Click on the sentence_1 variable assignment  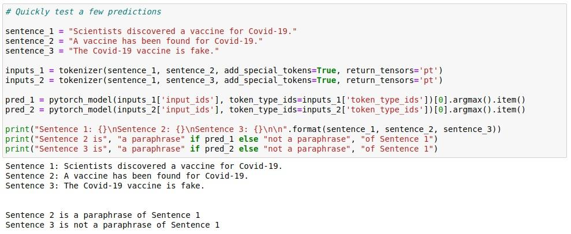151,31
